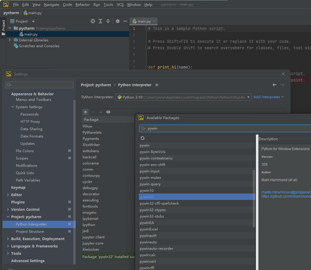Expand Build, Execution, Deployment section
Viewport: 311px width, 270px height.
point(8,239)
